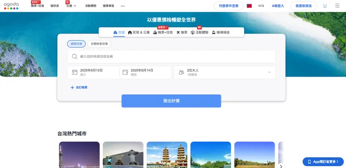Select the 機場接送 car transfer tab
Screen dimensions: 346x168
point(221,32)
